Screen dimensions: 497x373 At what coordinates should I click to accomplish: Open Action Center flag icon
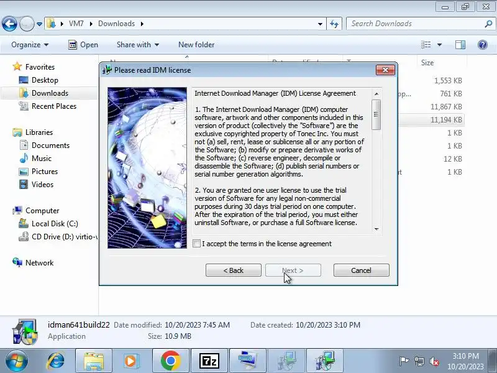pos(404,361)
